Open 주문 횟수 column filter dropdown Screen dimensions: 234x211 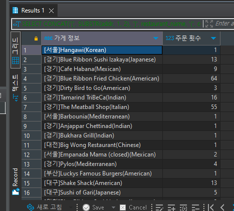(213, 38)
